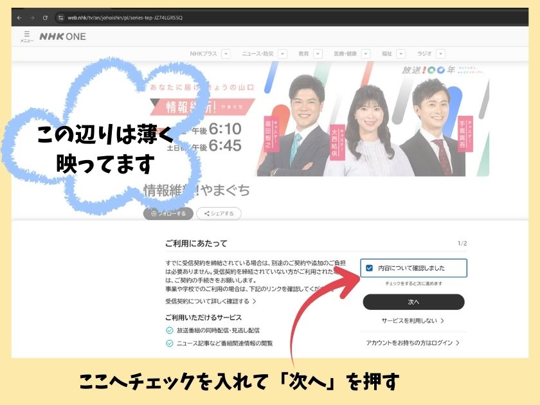Viewport: 540px width, 405px height.
Task: Expand the NHKプラス dropdown arrow
Action: coord(226,55)
